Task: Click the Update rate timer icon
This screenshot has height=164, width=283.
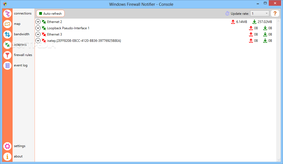Action: 227,13
